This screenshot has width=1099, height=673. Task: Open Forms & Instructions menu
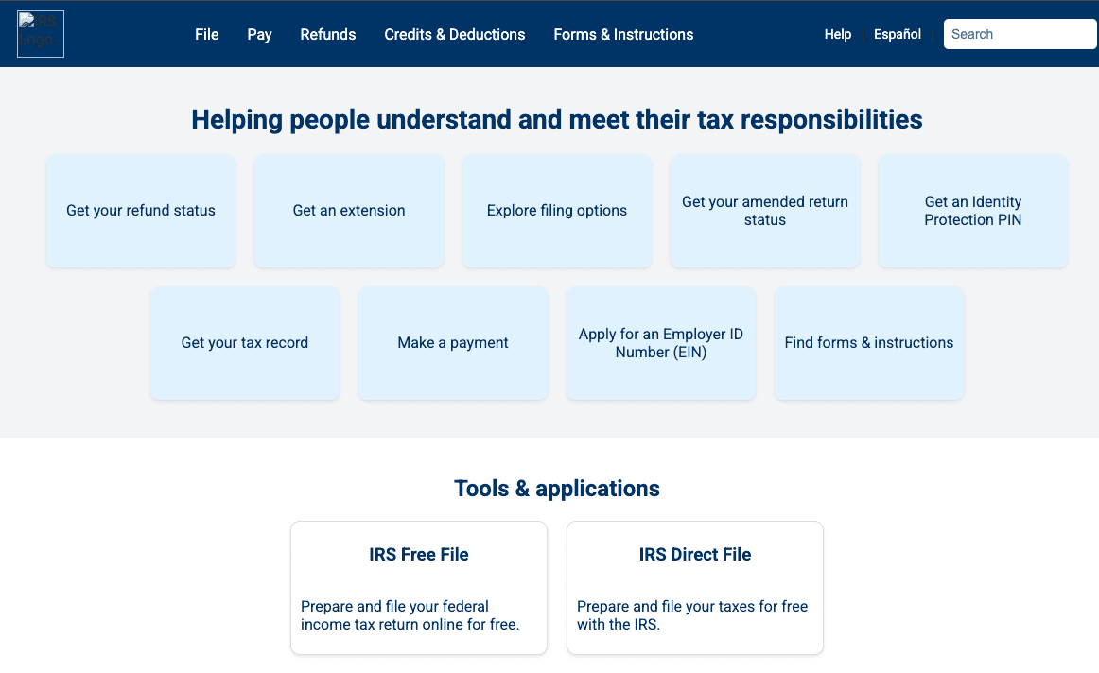click(623, 34)
